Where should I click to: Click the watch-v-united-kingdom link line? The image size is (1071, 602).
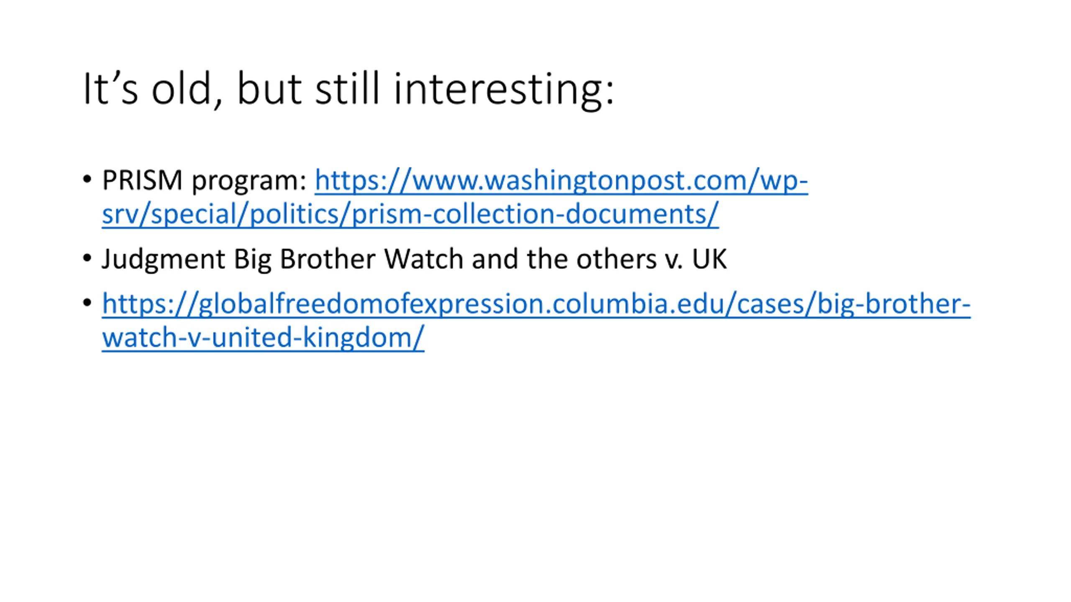tap(263, 337)
